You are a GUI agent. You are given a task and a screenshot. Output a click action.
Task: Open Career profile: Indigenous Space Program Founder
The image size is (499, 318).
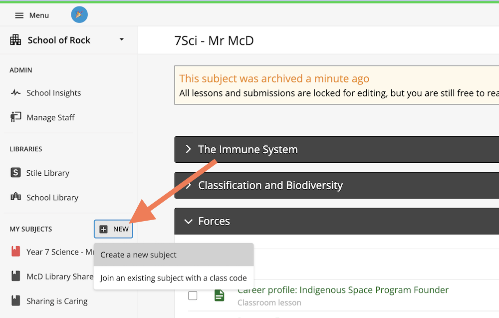[343, 290]
